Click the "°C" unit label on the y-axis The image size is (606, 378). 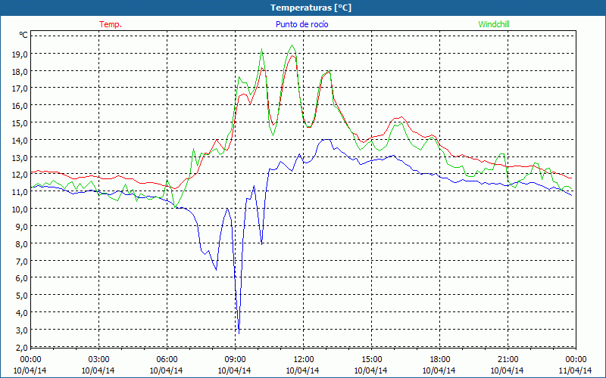pyautogui.click(x=23, y=35)
